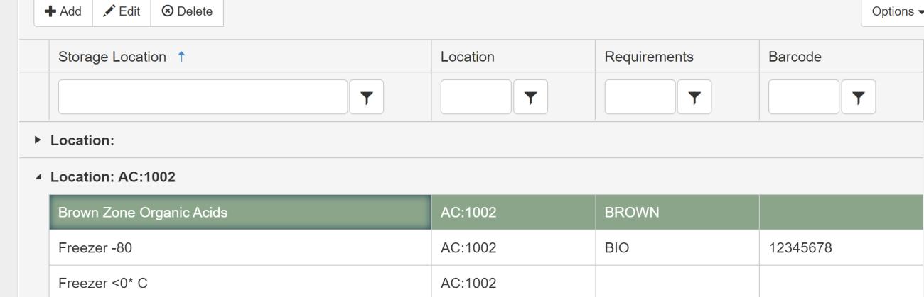Focus the Requirements filter text box
This screenshot has height=297, width=924.
coord(640,97)
